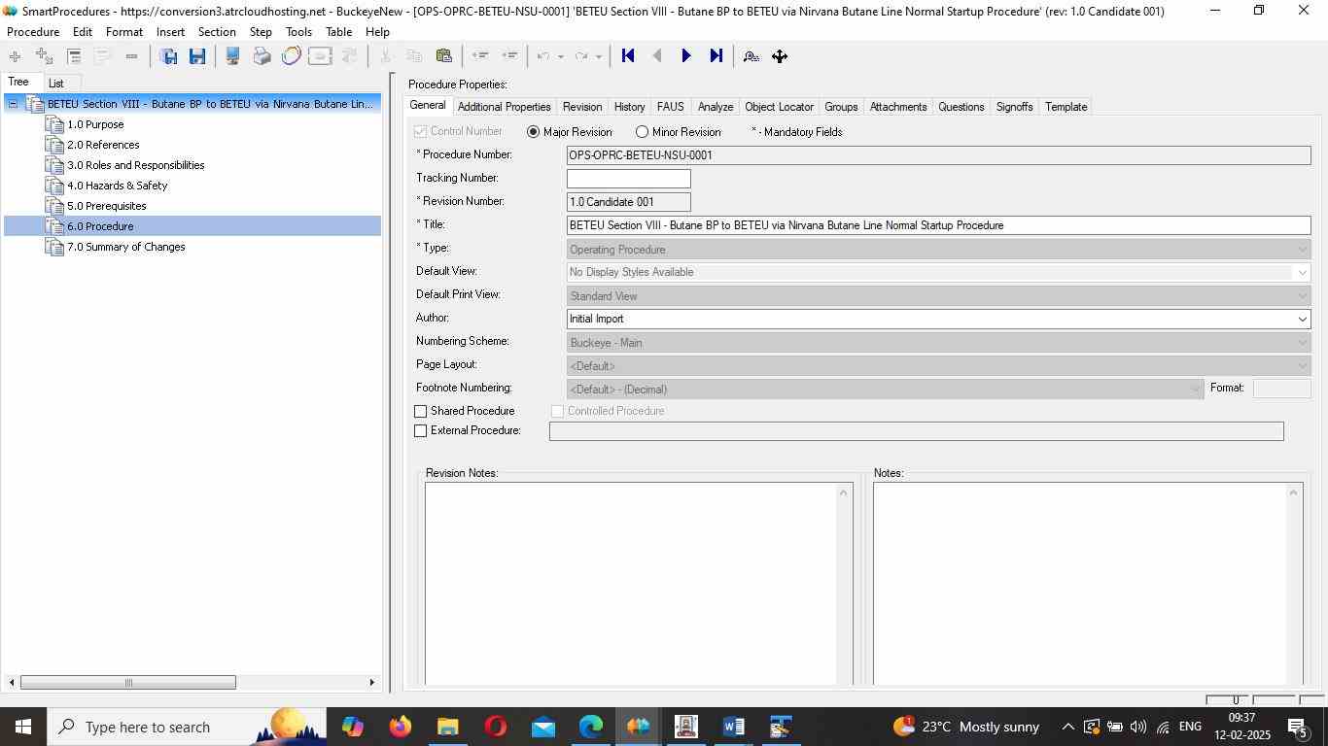Collapse the BETEU Section VIII tree root

14,104
